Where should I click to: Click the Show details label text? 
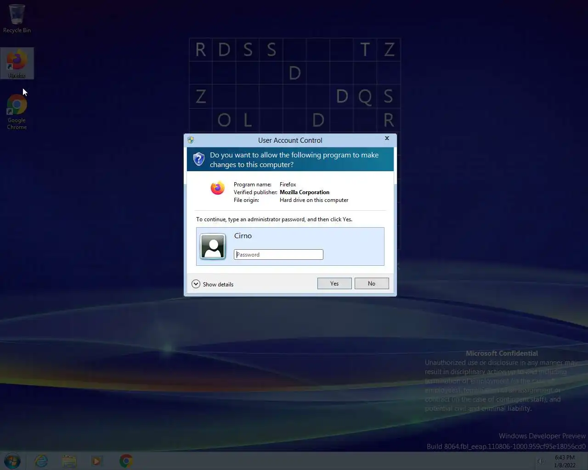218,285
